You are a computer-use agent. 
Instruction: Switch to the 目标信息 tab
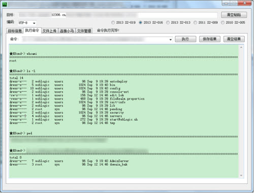tap(15, 31)
